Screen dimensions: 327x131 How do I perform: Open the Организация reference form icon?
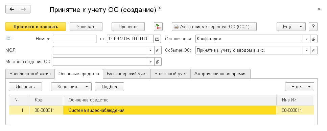[x=313, y=39]
